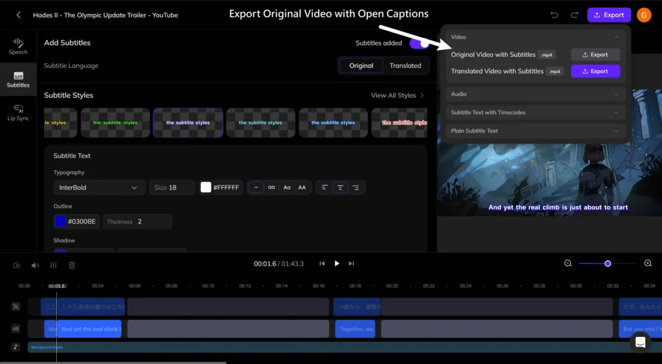Choose the white text with blue outline style

(188, 122)
